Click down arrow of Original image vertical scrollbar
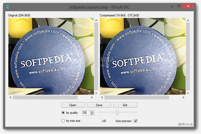This screenshot has width=201, height=134. [x=96, y=93]
